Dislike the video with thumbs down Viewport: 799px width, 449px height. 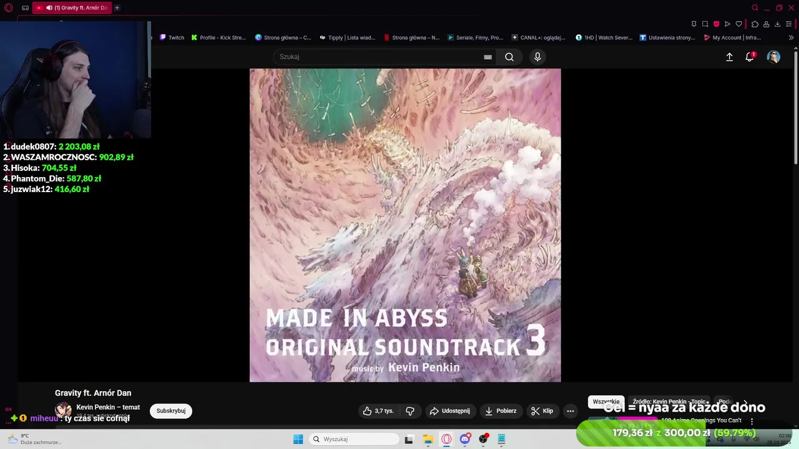410,411
